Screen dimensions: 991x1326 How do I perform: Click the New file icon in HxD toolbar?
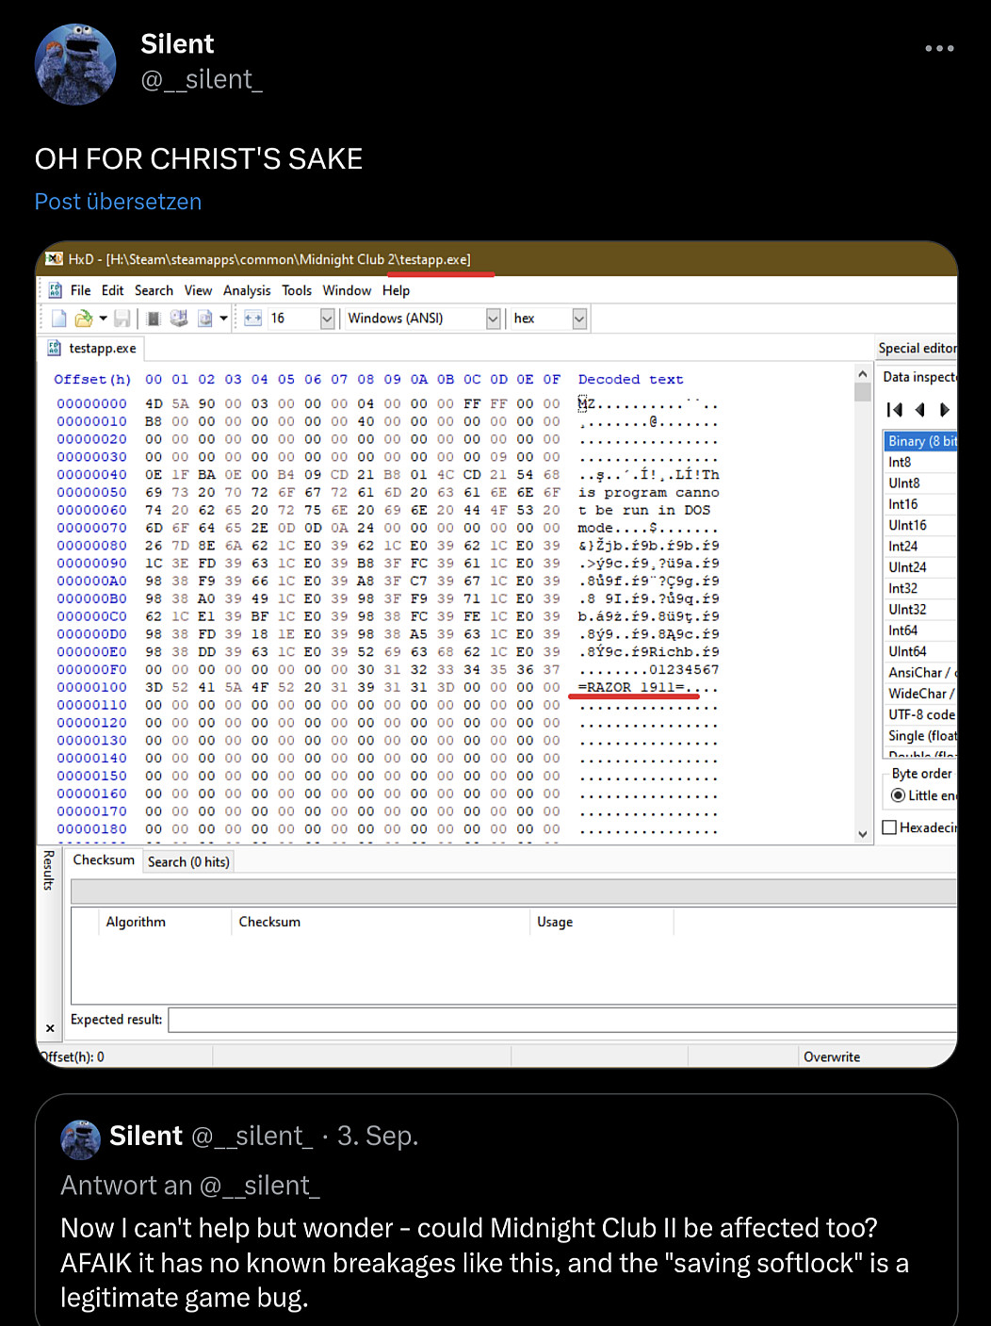pyautogui.click(x=59, y=319)
